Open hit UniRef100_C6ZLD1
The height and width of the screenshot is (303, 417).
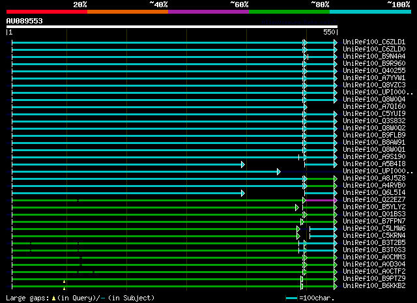coord(374,42)
